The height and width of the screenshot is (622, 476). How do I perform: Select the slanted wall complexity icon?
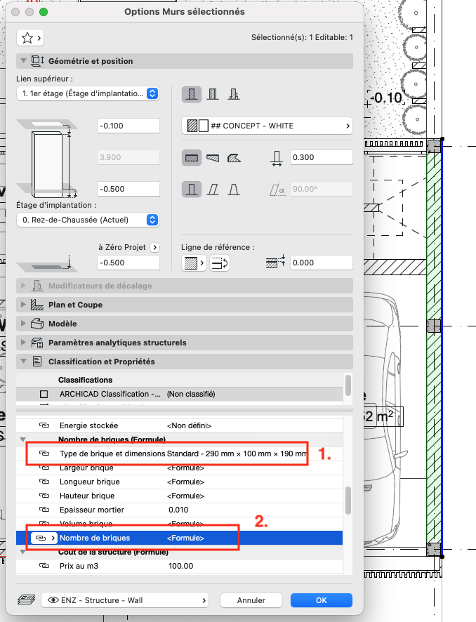[213, 190]
